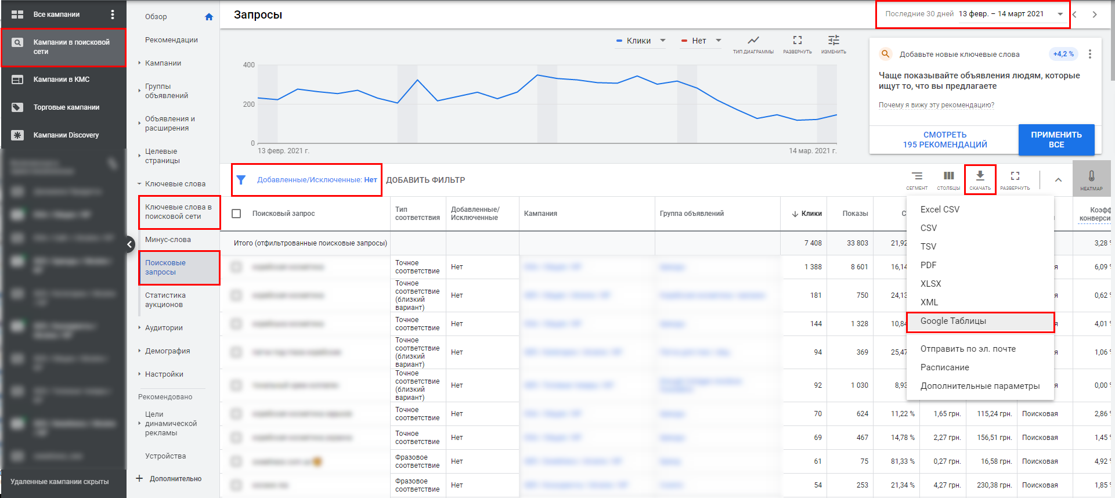Click ПРИМЕНИТЬ ВСЕ button
This screenshot has height=498, width=1115.
(1056, 139)
